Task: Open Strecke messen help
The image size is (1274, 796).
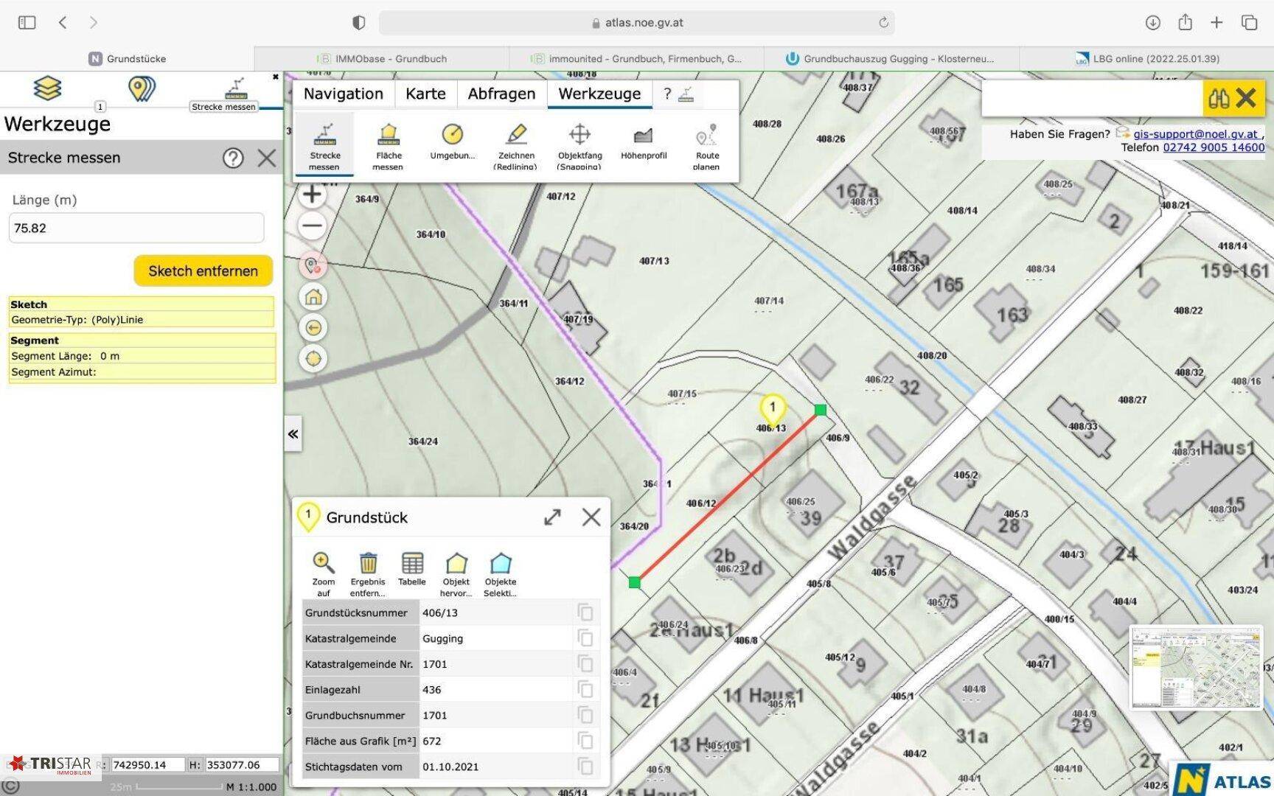Action: click(233, 158)
